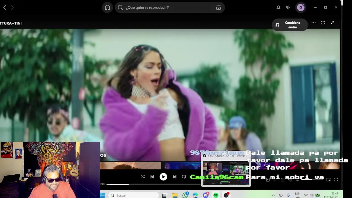352x198 pixels.
Task: Open the Wi-Fi network tray icon
Action: click(306, 196)
